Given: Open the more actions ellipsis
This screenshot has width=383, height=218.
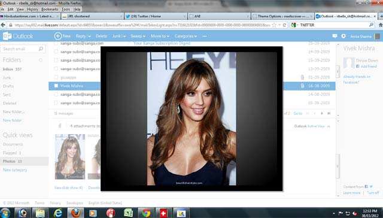Looking at the screenshot, I should (x=205, y=36).
